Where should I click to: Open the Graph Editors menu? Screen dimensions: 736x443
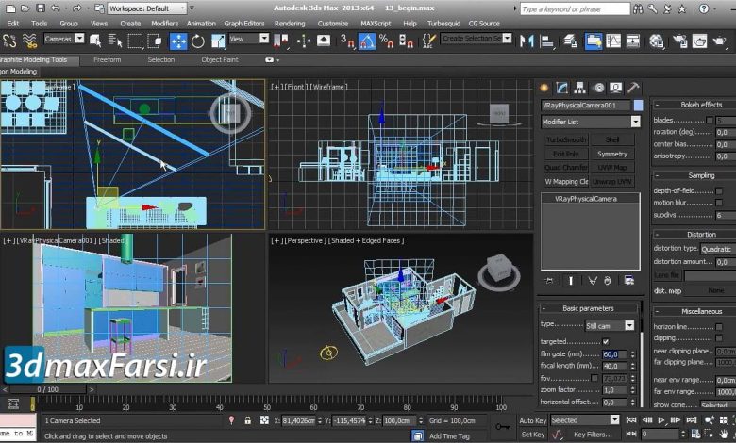244,23
